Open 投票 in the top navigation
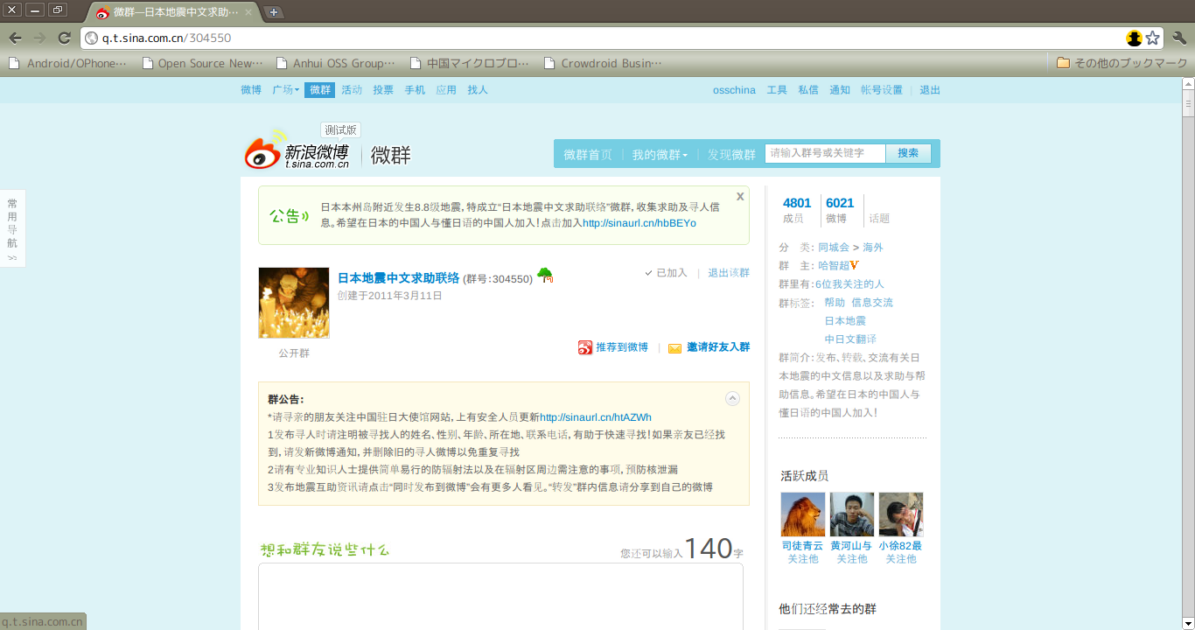Screen dimensions: 1195x630 [383, 90]
